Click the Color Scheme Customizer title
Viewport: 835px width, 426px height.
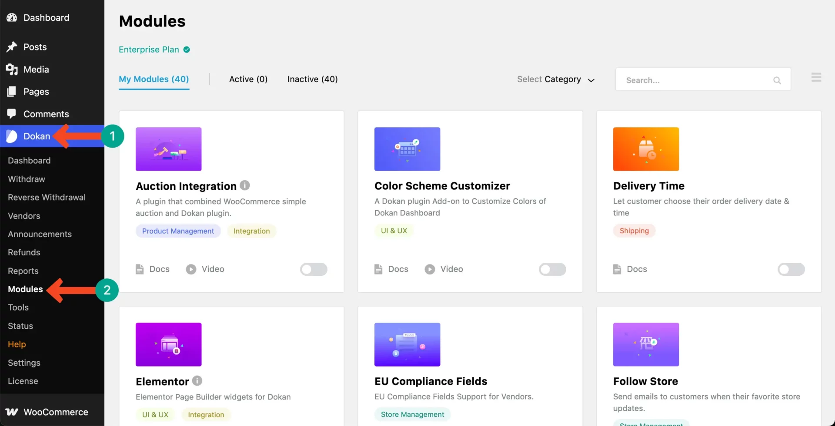coord(442,186)
